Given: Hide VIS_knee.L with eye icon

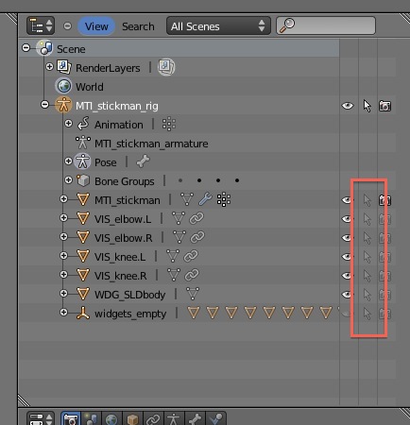Looking at the screenshot, I should [347, 257].
